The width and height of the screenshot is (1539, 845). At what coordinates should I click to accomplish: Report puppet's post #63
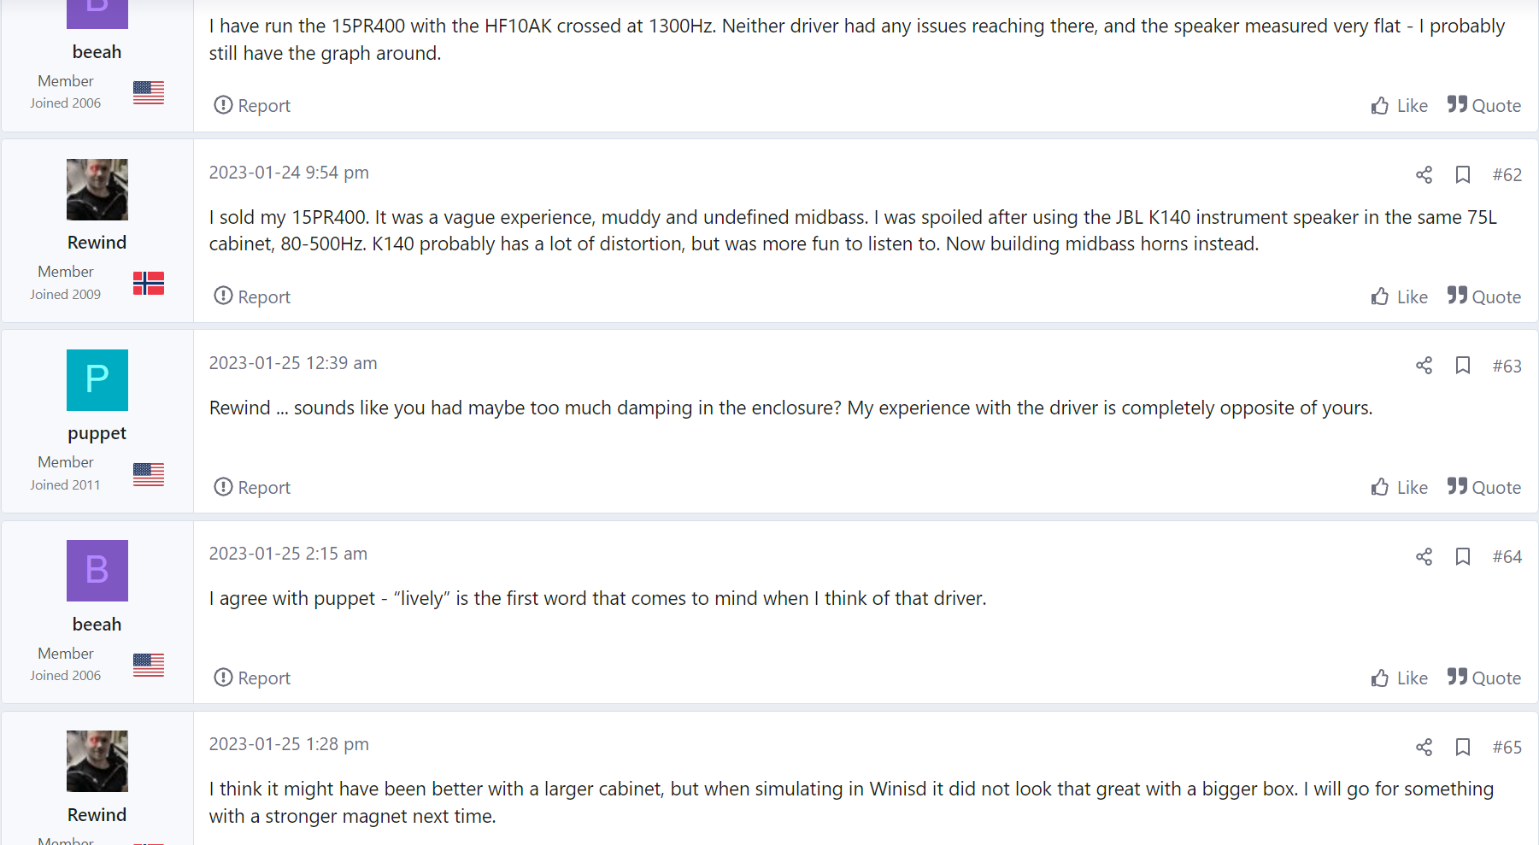click(x=252, y=487)
